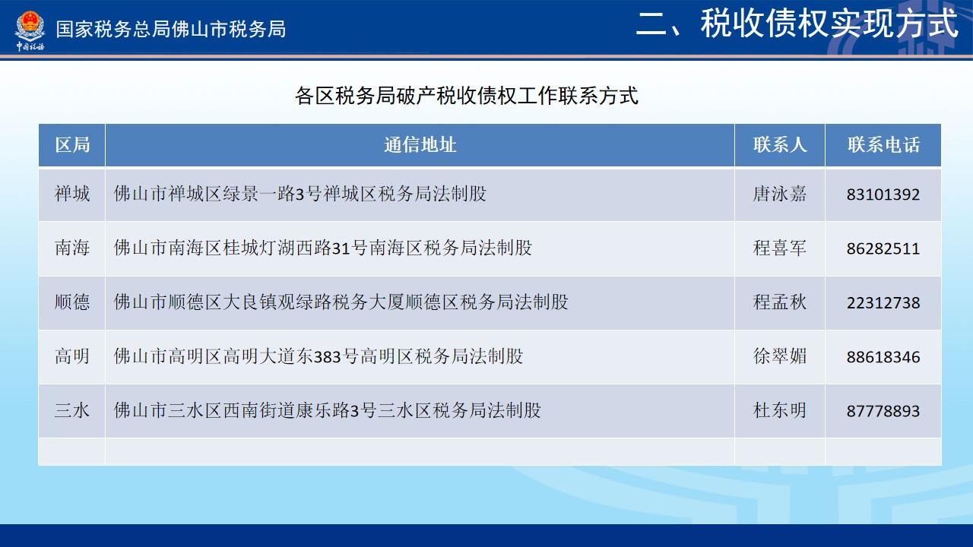This screenshot has height=547, width=973.
Task: Select contact name 杜东明
Action: (780, 411)
